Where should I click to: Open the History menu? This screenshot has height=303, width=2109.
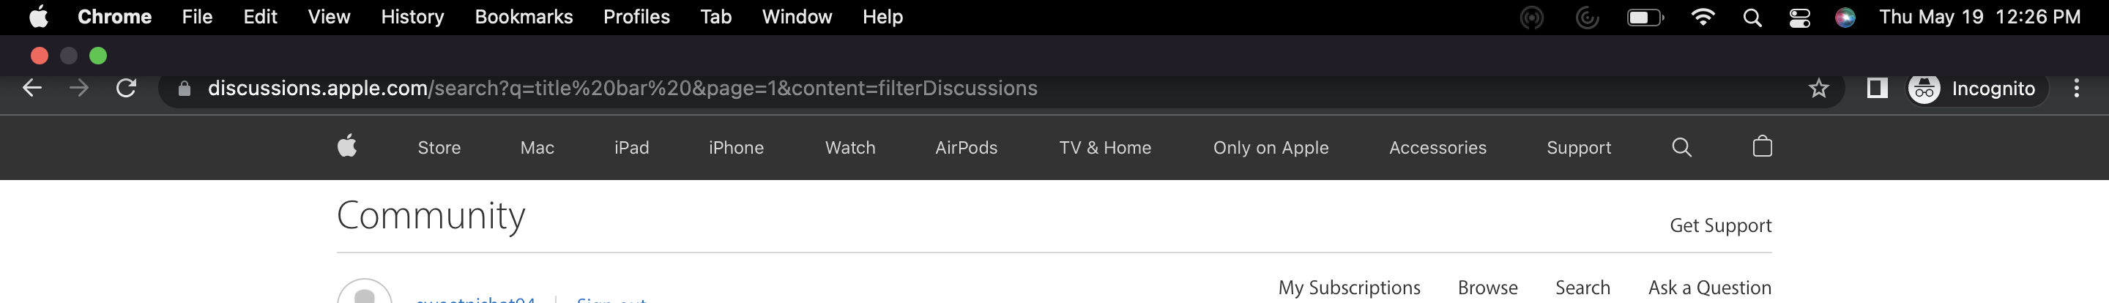coord(412,17)
